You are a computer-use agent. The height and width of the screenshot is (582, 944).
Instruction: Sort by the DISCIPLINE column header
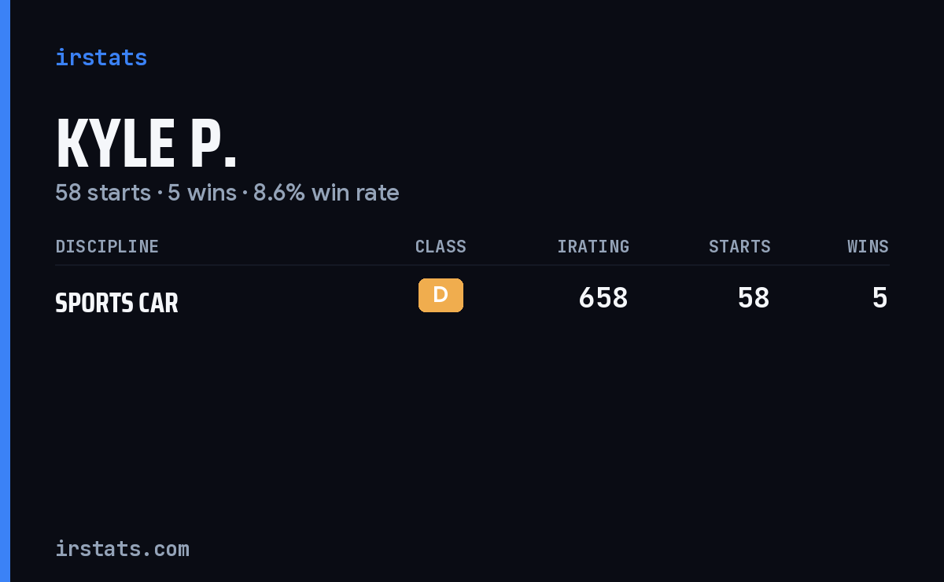(107, 246)
